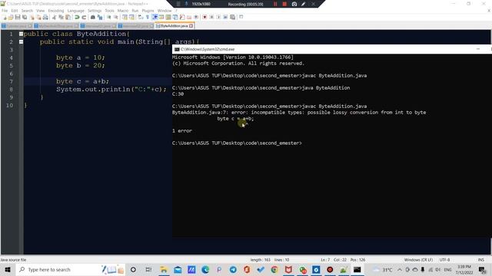Open the Replace toolbar icon
This screenshot has height=276, width=492.
coord(100,17)
